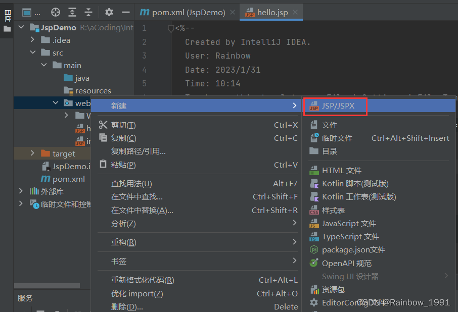458x312 pixels.
Task: Click the 样式表 CSS icon
Action: pyautogui.click(x=314, y=210)
